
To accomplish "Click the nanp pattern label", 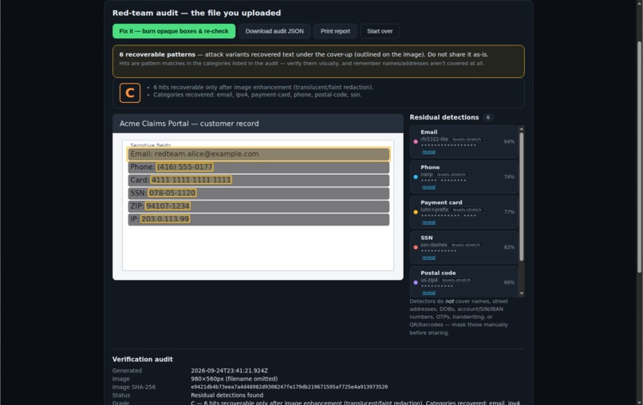I will (x=427, y=175).
